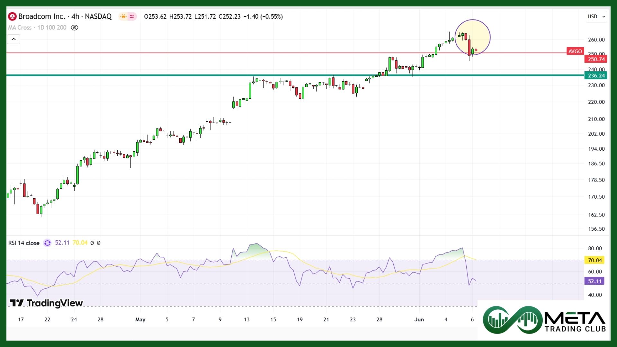Click the 40.00 RSI axis label
617x347 pixels.
click(595, 295)
